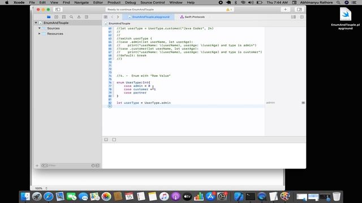The image size is (362, 203).
Task: Toggle the recent files filter icon
Action: 93,165
